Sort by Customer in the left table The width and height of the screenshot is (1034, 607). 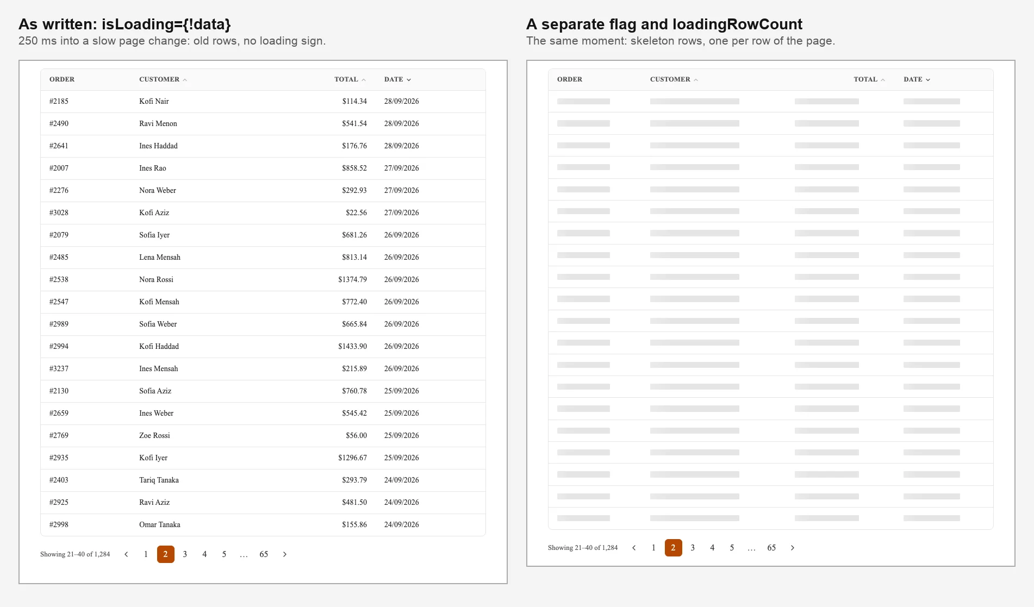click(x=163, y=79)
